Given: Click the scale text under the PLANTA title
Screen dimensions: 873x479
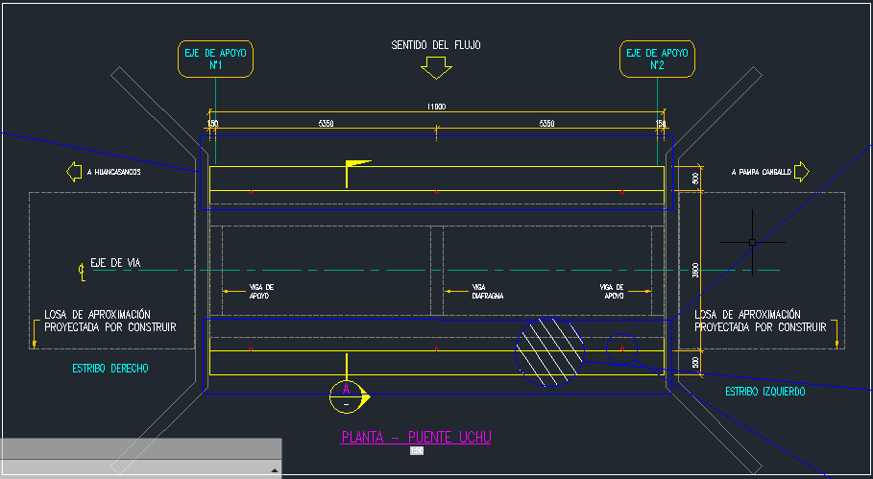Looking at the screenshot, I should (x=417, y=450).
